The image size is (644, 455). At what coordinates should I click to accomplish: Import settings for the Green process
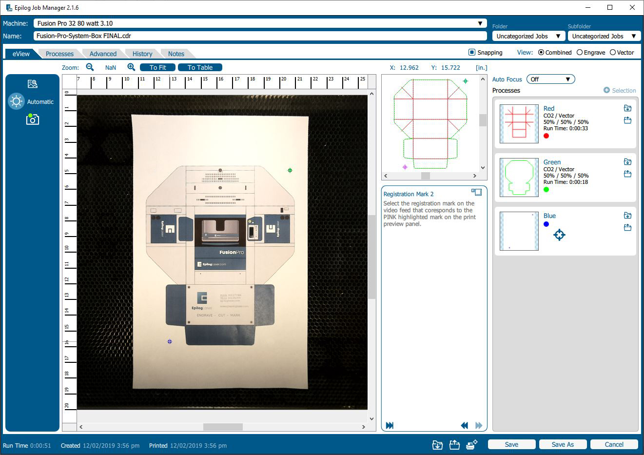pos(627,162)
